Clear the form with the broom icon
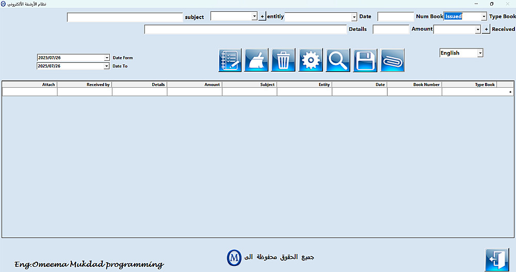Viewport: 516px width, 272px height. pos(256,60)
